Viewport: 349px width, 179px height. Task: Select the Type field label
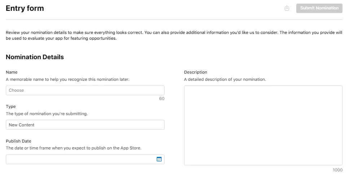(x=11, y=106)
